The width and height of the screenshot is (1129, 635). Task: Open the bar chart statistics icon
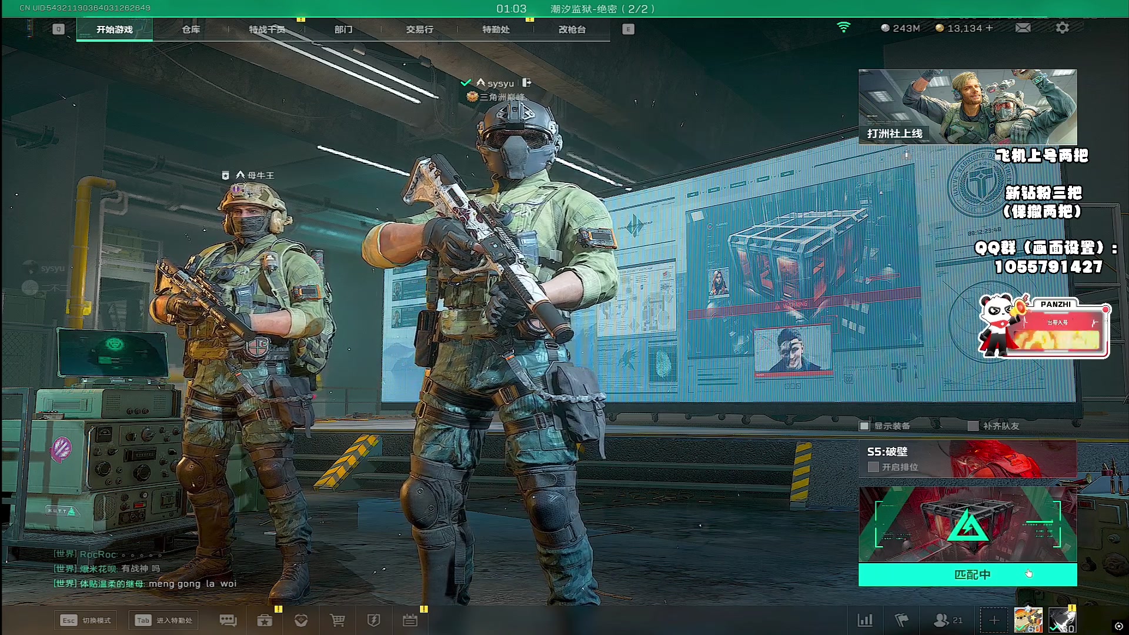click(x=865, y=620)
